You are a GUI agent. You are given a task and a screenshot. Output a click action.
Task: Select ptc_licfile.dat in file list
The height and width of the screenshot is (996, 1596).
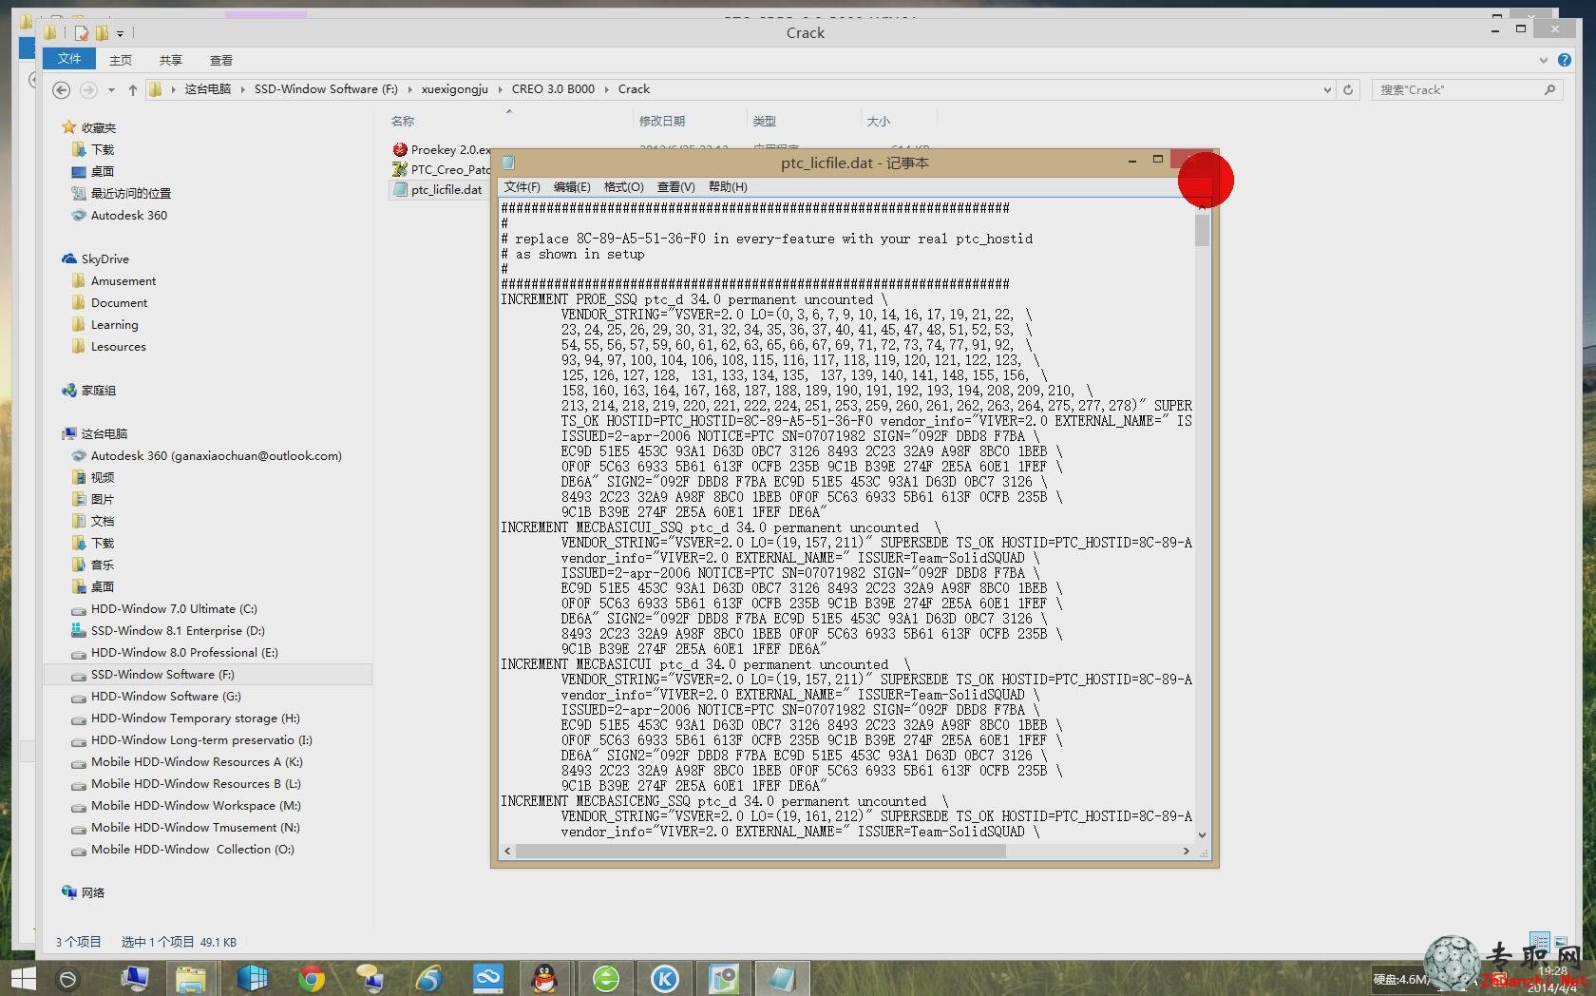(438, 189)
